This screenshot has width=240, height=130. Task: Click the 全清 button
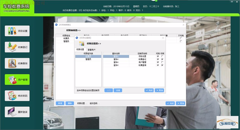pyautogui.click(x=118, y=90)
